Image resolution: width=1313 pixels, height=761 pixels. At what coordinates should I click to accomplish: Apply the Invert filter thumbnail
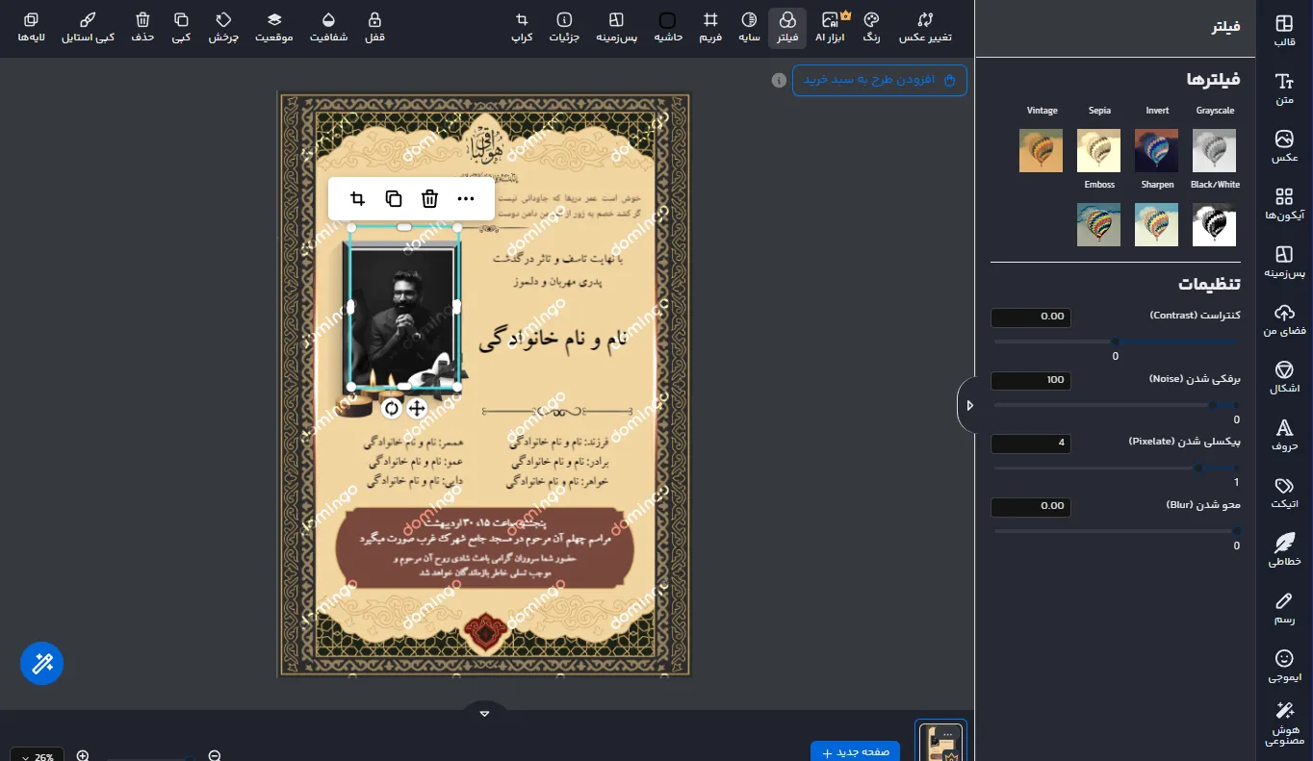pyautogui.click(x=1156, y=150)
